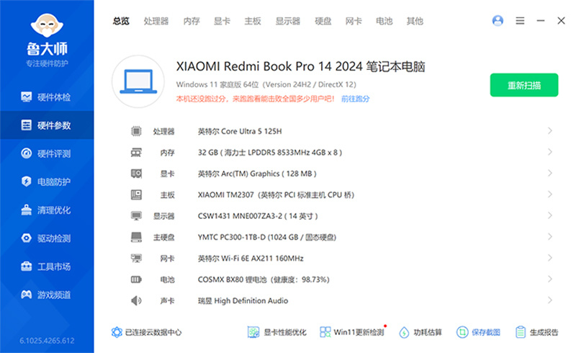
Task: Switch to the top 主板 tab
Action: click(x=253, y=21)
